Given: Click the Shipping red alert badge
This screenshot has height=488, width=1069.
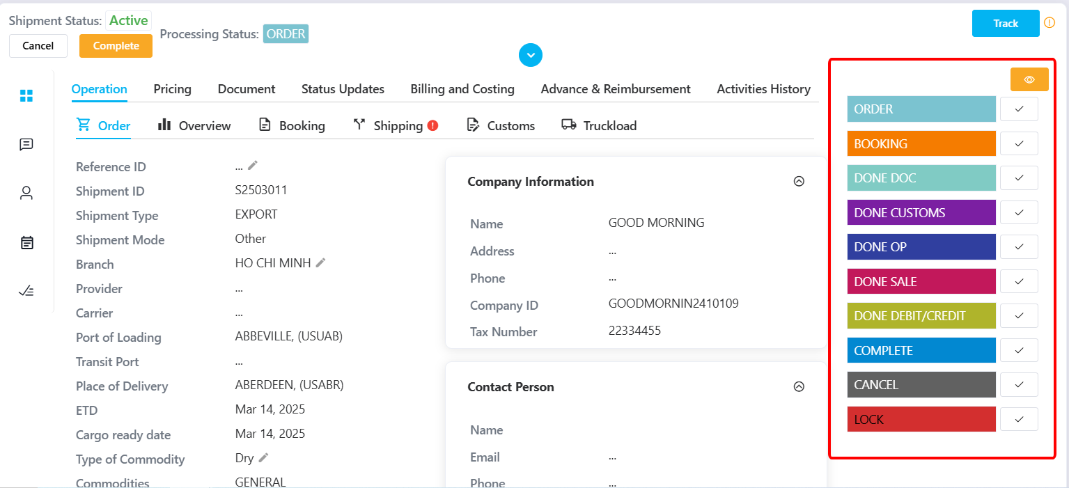Looking at the screenshot, I should [x=432, y=125].
